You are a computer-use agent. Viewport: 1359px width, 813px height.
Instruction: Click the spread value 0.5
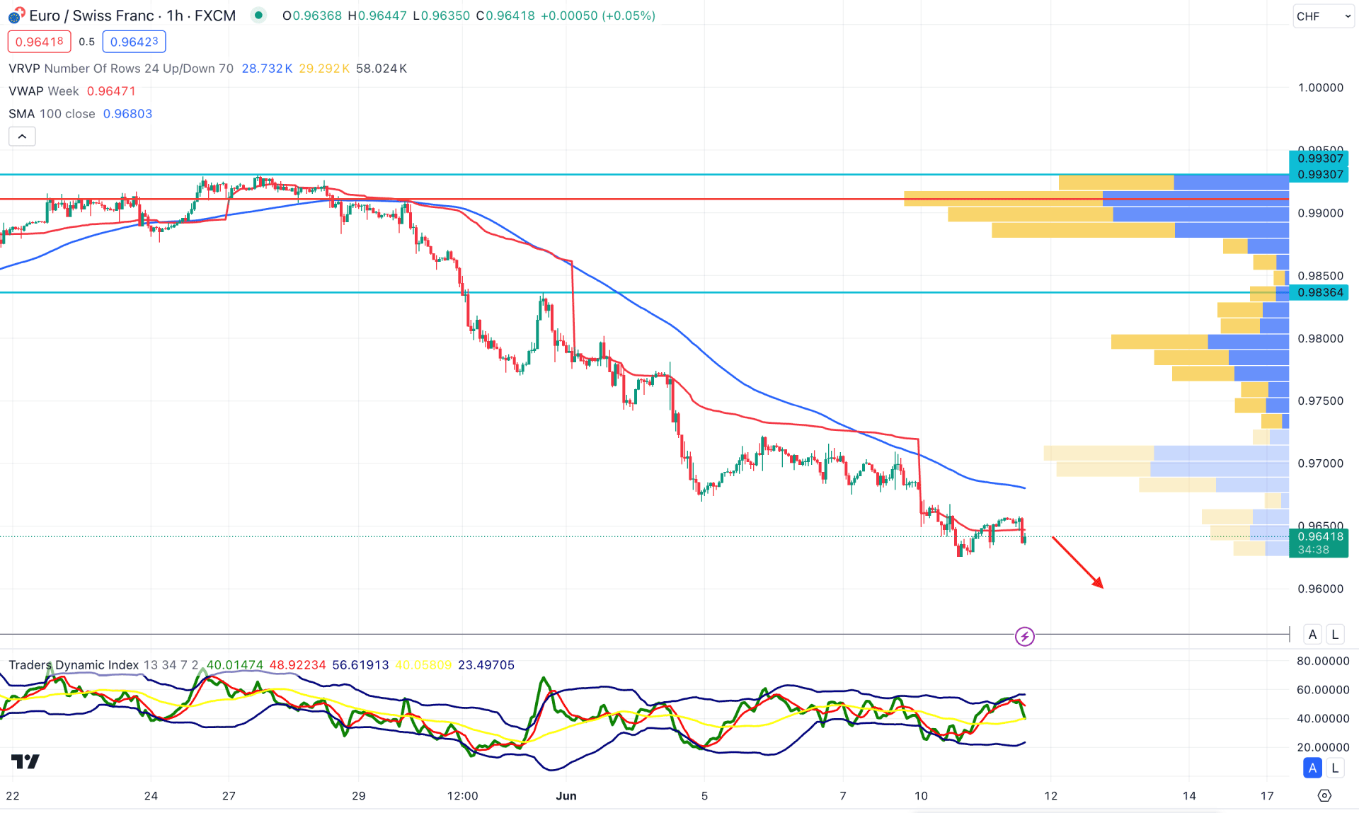[86, 42]
